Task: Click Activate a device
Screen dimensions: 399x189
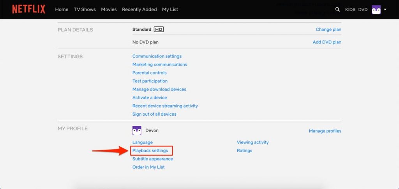Action: (150, 97)
